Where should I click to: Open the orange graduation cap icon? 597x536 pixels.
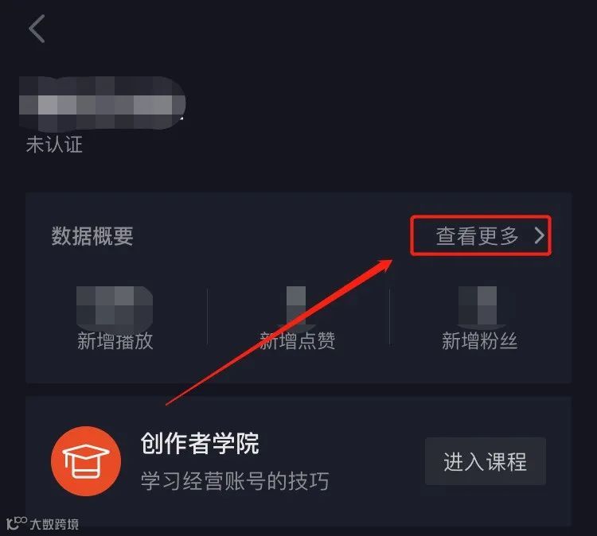tap(86, 461)
